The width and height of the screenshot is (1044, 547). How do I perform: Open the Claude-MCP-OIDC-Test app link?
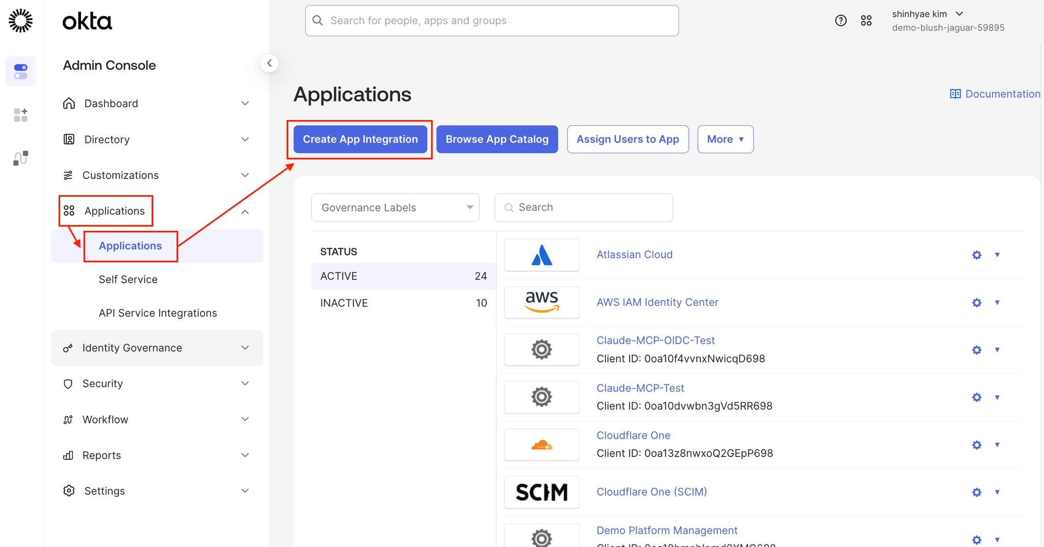tap(656, 340)
